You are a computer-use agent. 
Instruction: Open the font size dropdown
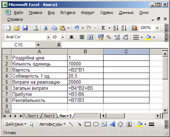pos(63,37)
